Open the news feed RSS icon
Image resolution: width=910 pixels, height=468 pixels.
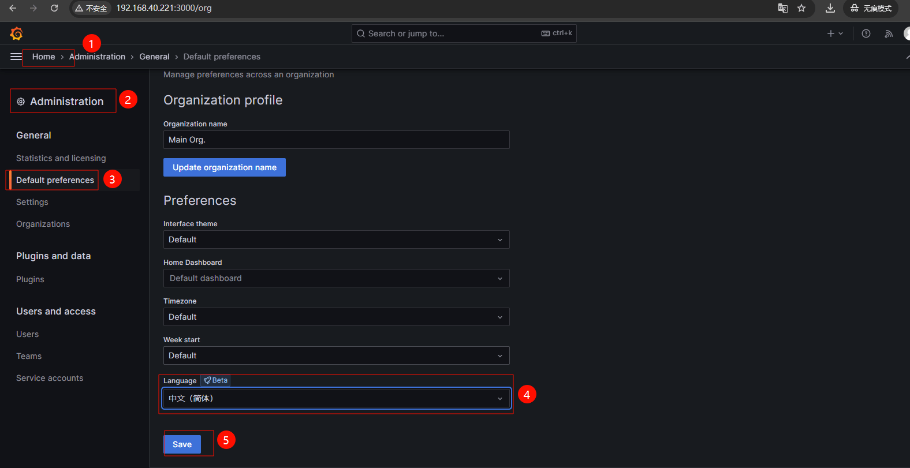pyautogui.click(x=889, y=33)
